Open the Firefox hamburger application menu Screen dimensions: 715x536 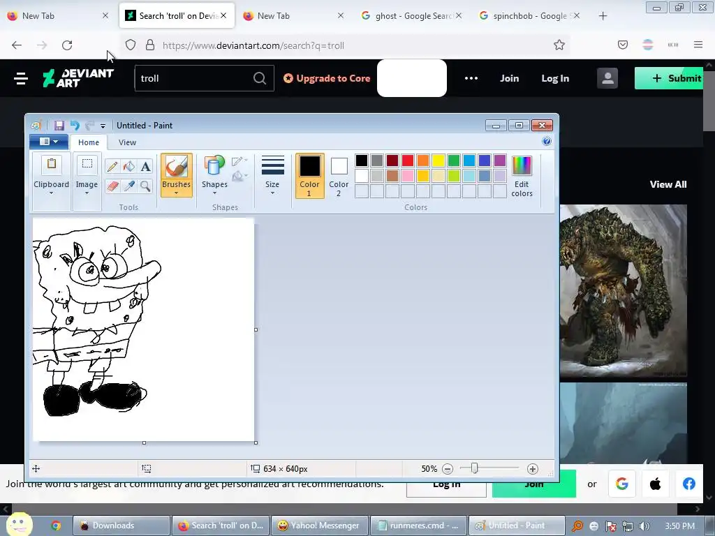pos(698,45)
